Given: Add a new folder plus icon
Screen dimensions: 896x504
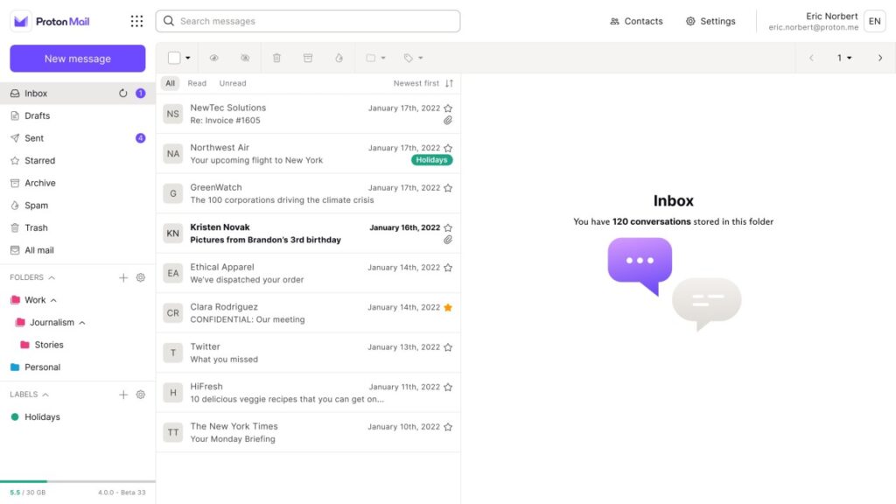Looking at the screenshot, I should (x=122, y=277).
